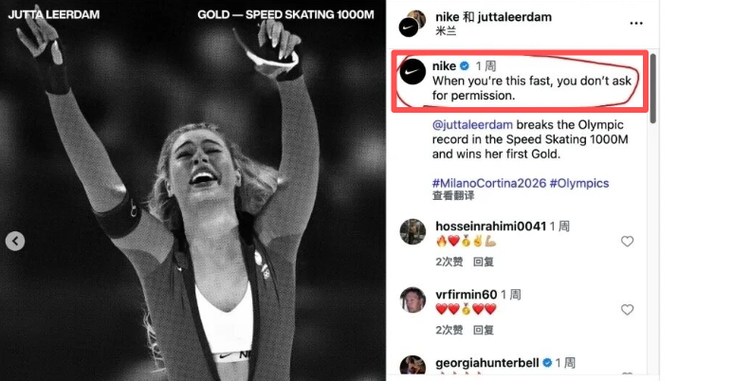Go to previous photo with left arrow
The width and height of the screenshot is (751, 381).
click(x=15, y=241)
